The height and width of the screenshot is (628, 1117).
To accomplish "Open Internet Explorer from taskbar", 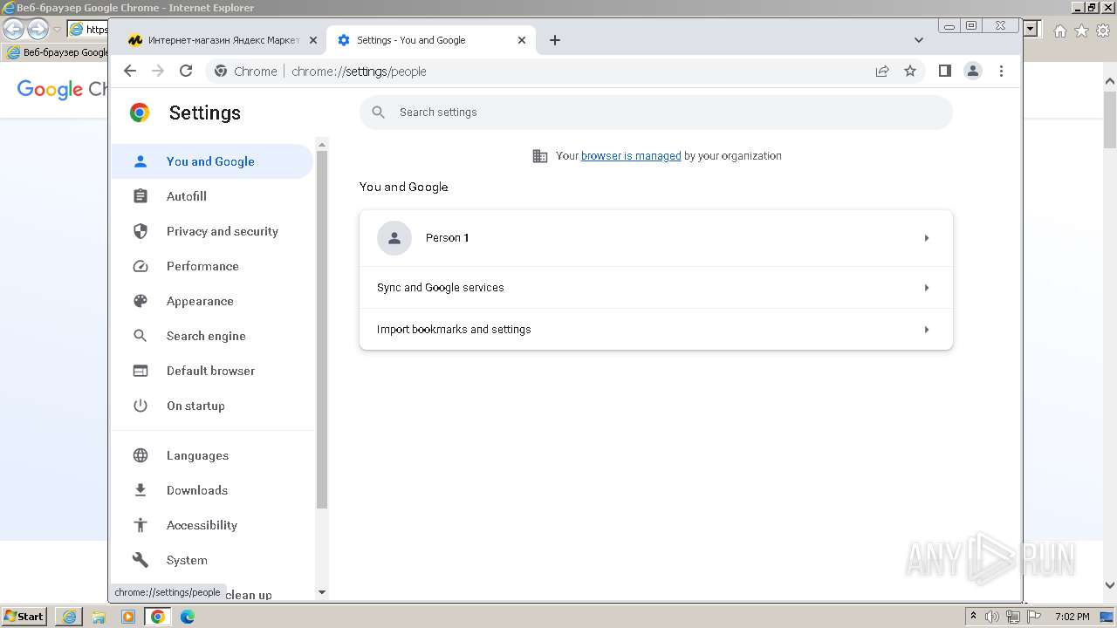I will (69, 617).
